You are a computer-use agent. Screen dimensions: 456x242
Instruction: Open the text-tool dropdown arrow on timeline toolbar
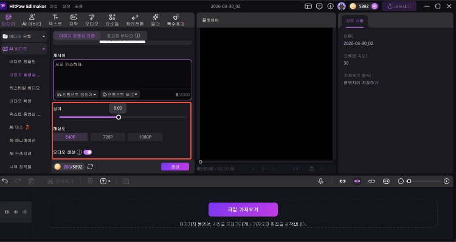click(109, 181)
